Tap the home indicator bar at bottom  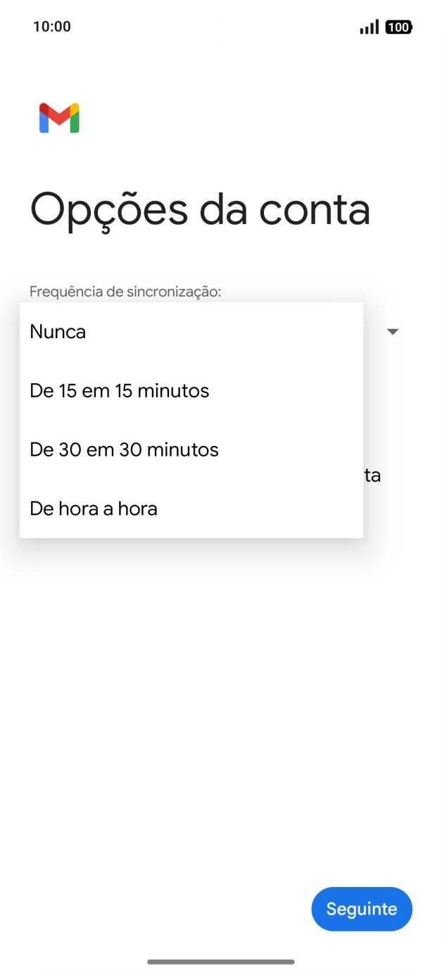coord(221,959)
